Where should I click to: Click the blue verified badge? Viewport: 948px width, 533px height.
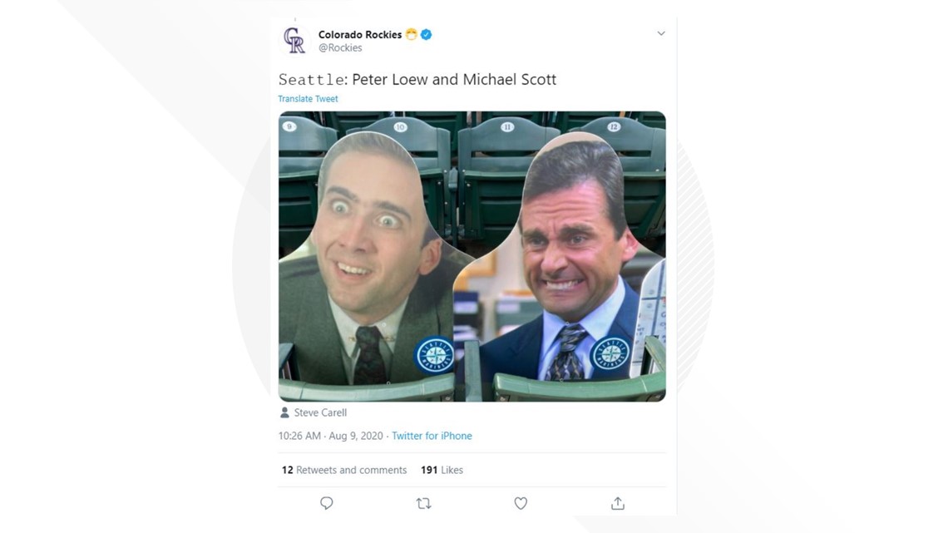click(427, 34)
